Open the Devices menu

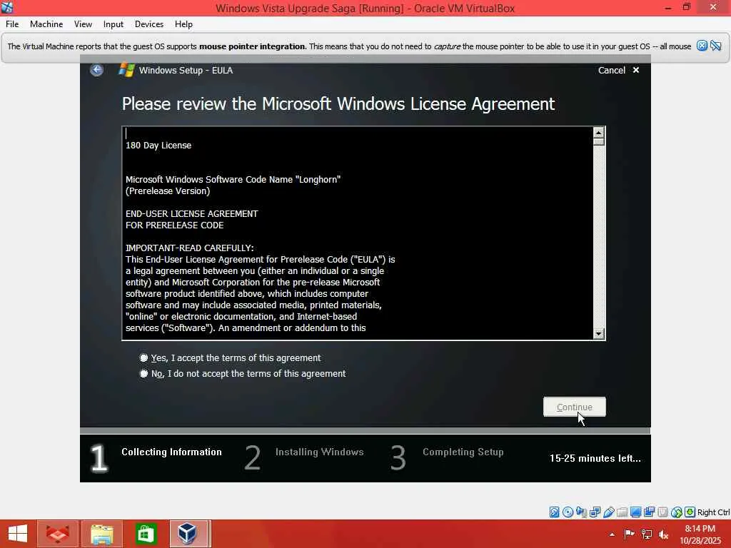pos(149,24)
